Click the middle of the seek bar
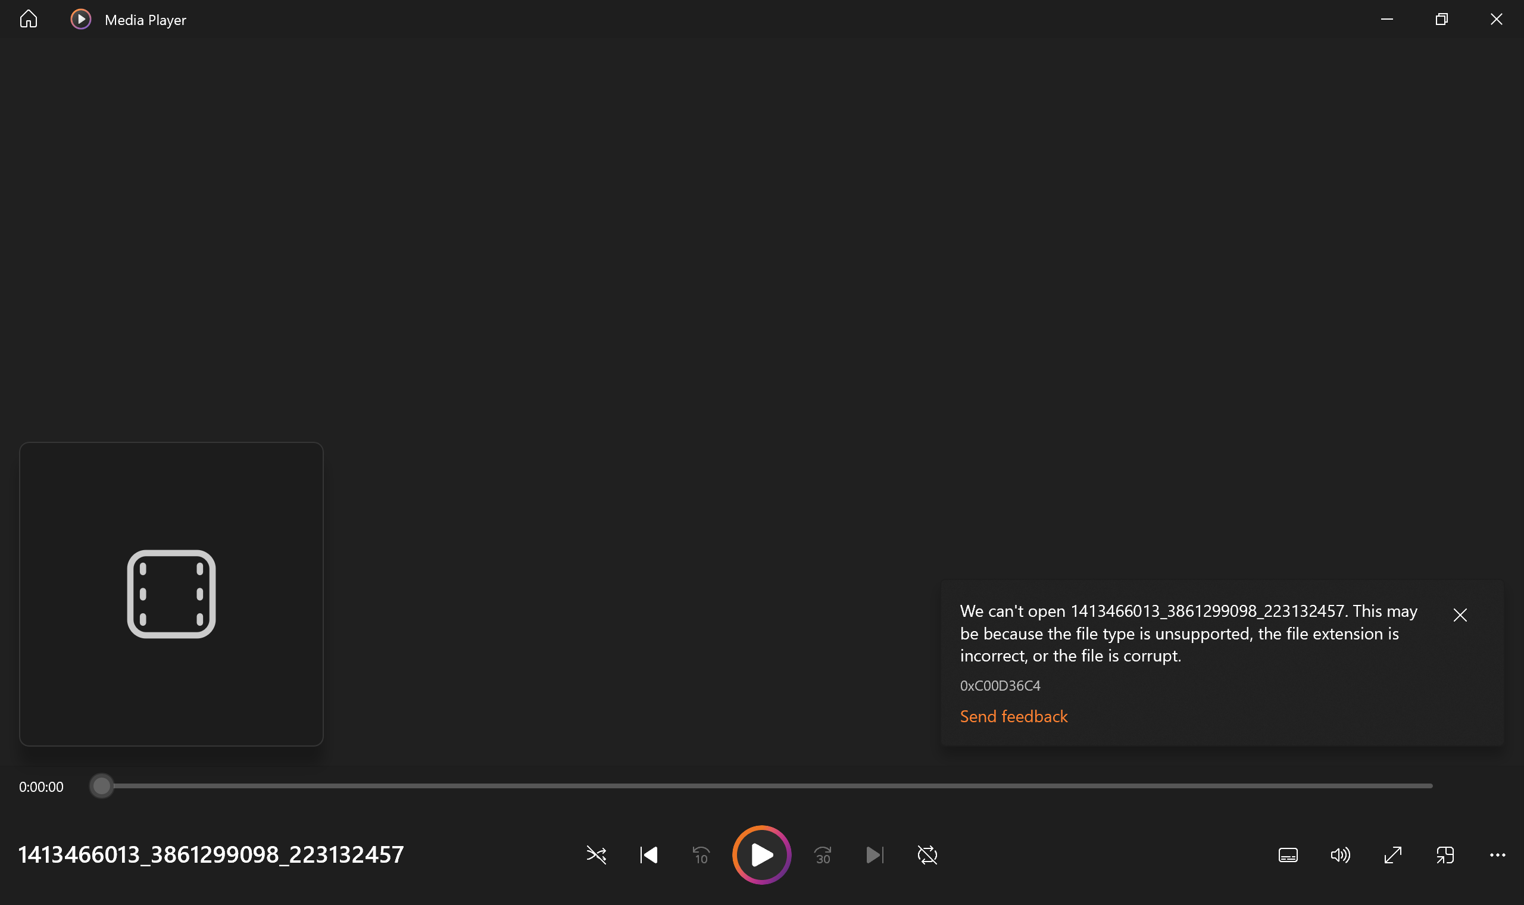 click(761, 786)
